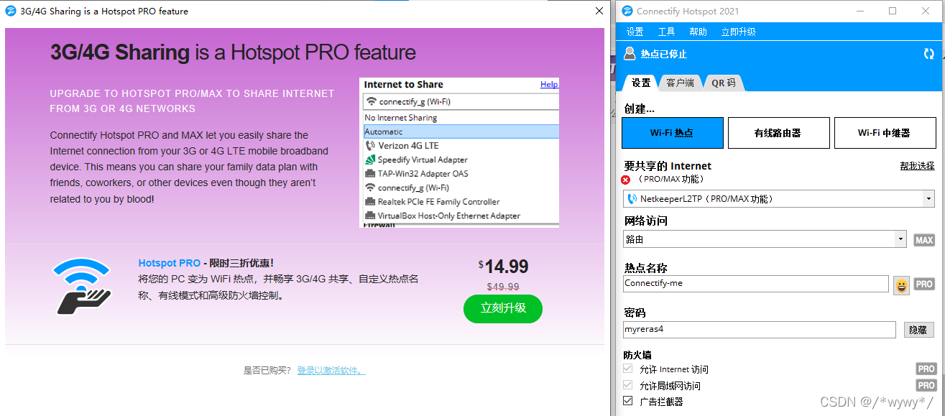Click the Internet to Share preview image
Viewport: 945px width, 416px height.
click(x=459, y=152)
